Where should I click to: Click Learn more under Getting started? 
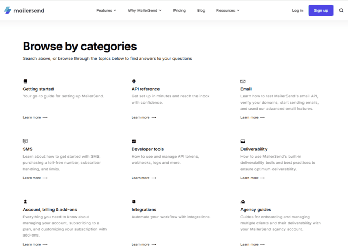click(x=35, y=117)
